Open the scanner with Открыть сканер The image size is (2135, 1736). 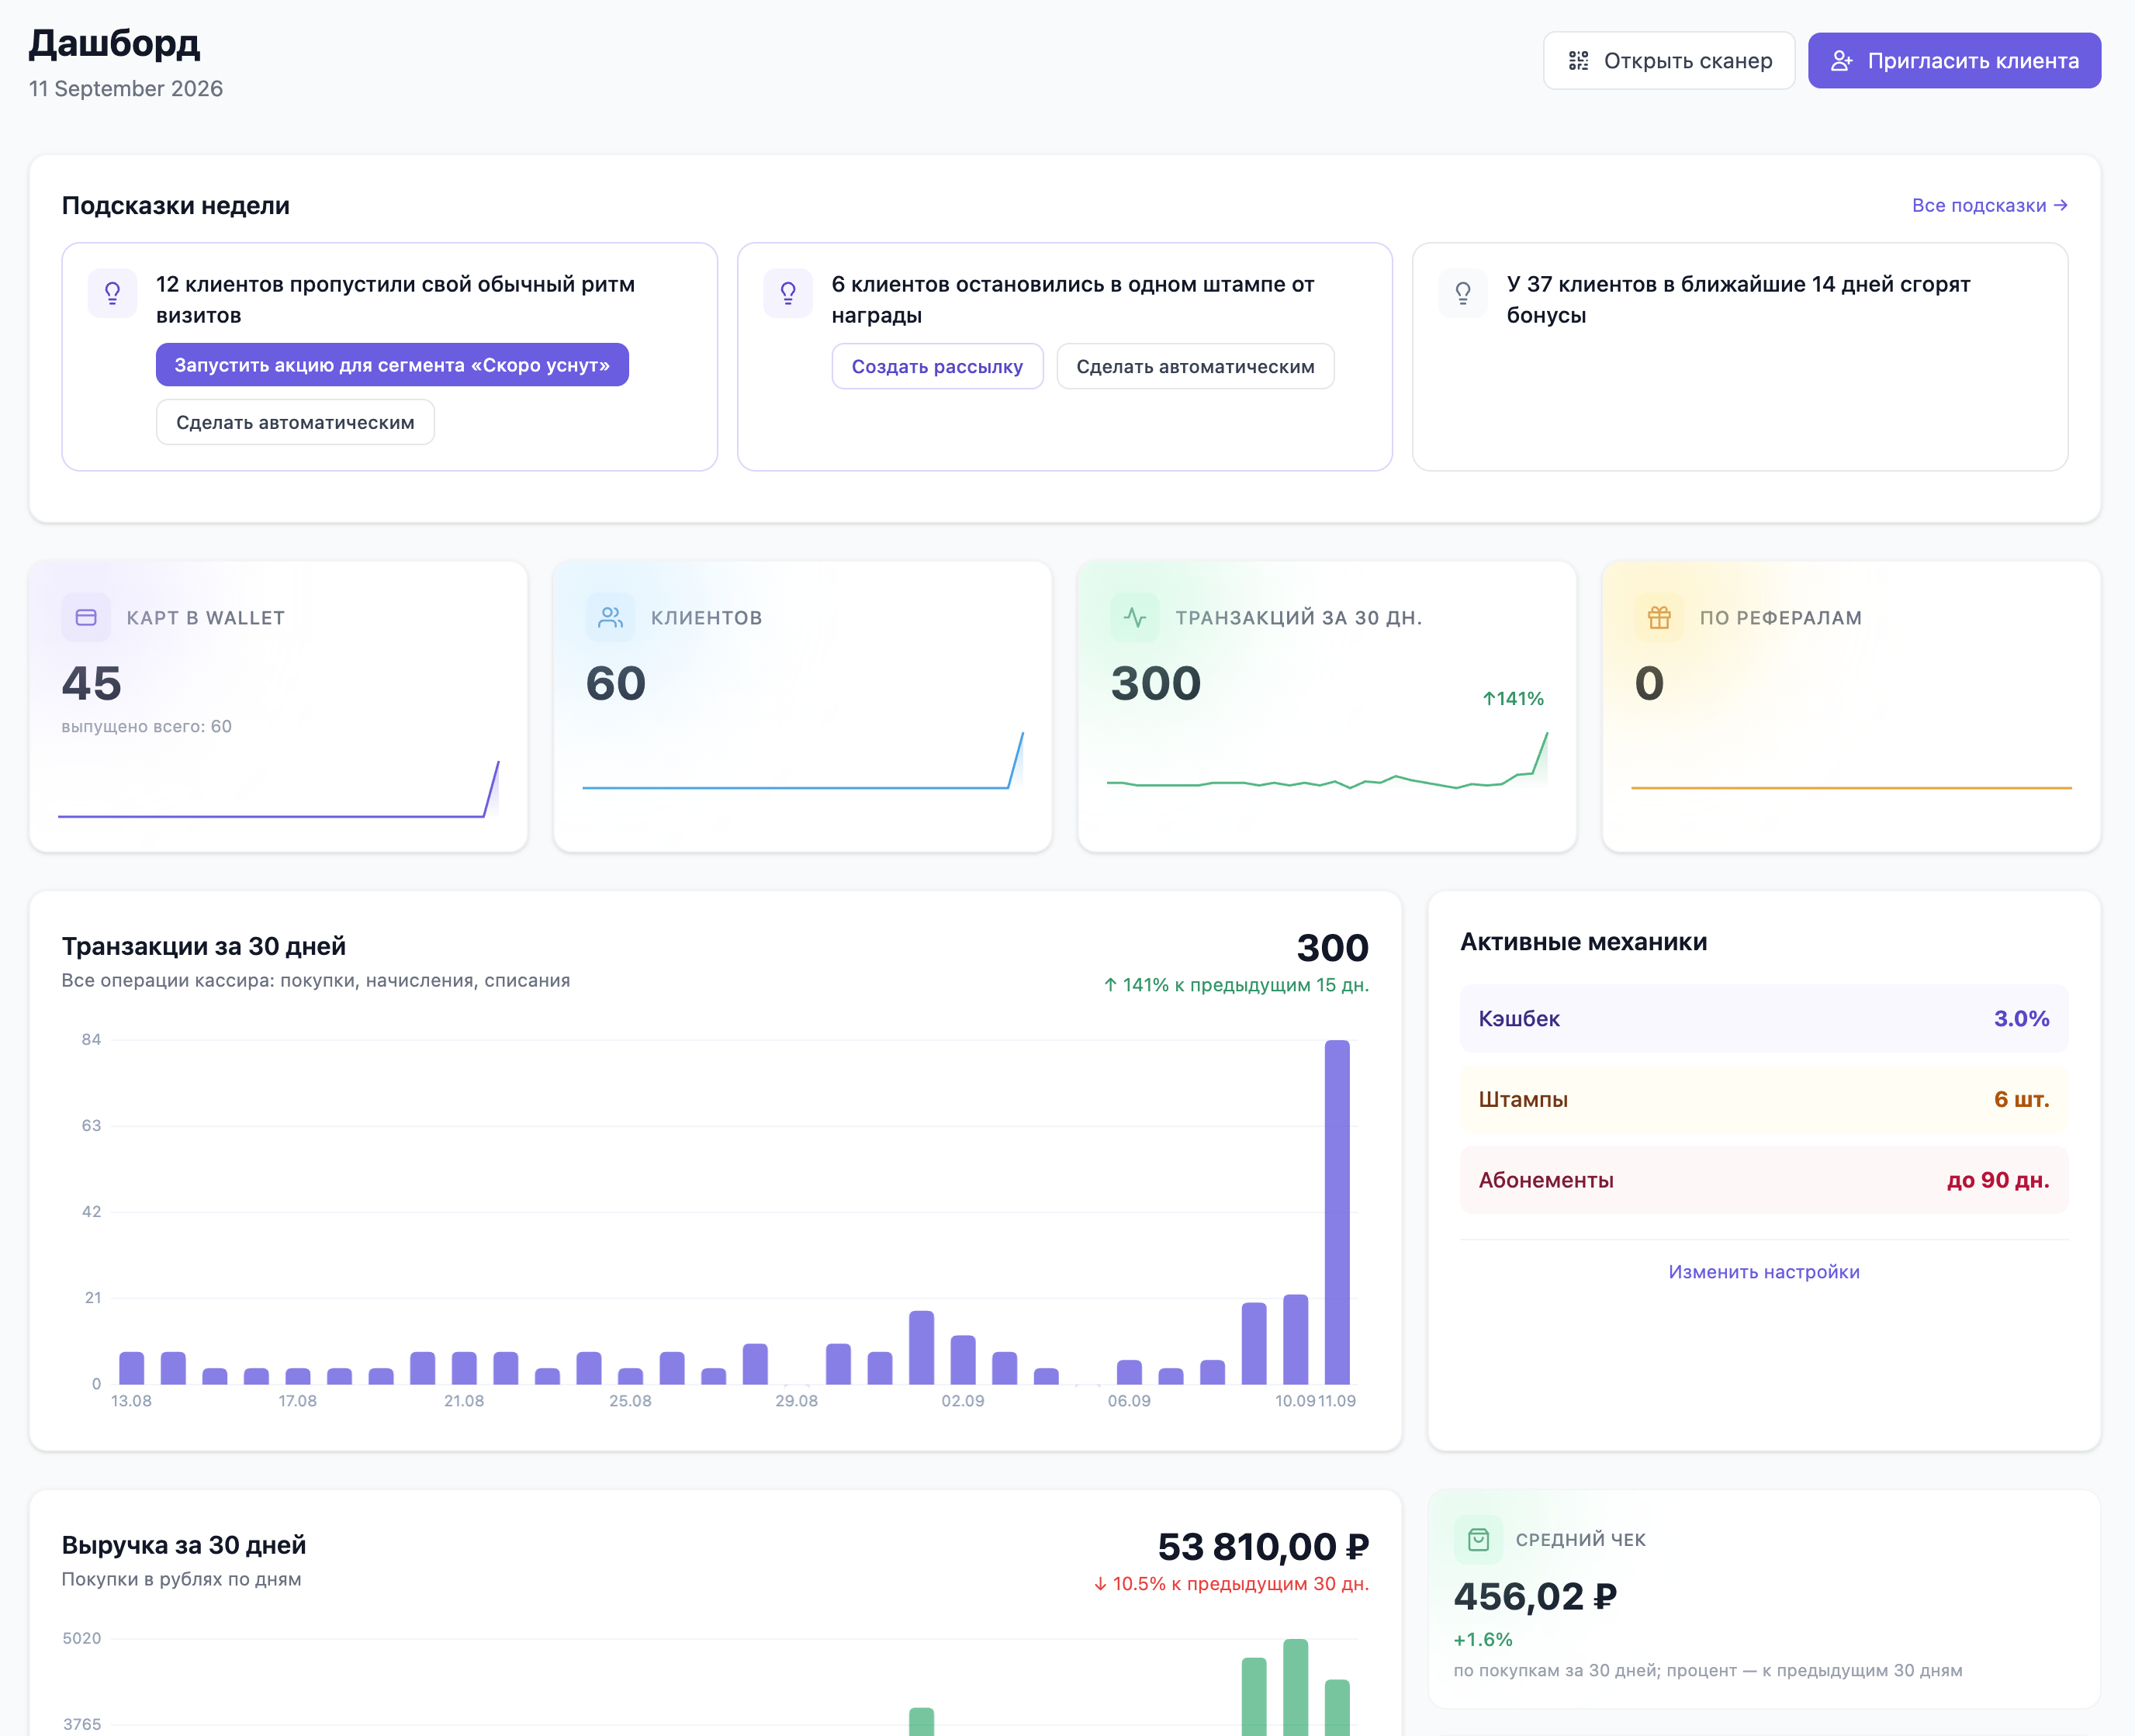1669,61
